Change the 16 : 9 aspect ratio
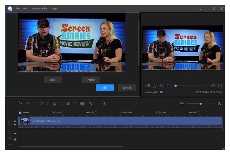230x155 pixels. coord(163,92)
